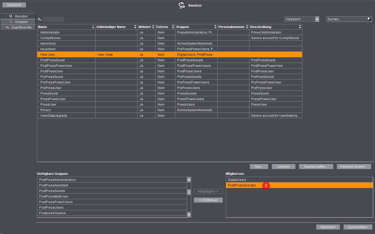The height and width of the screenshot is (234, 375).
Task: Open Eigenschaften... for the selected user
Action: (316, 166)
